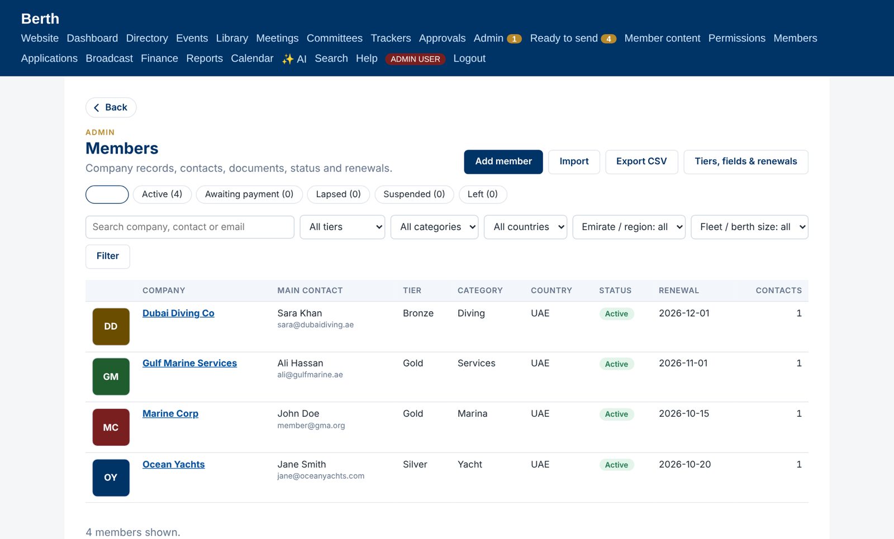Open the Marine Corp company link
894x539 pixels.
(x=170, y=414)
